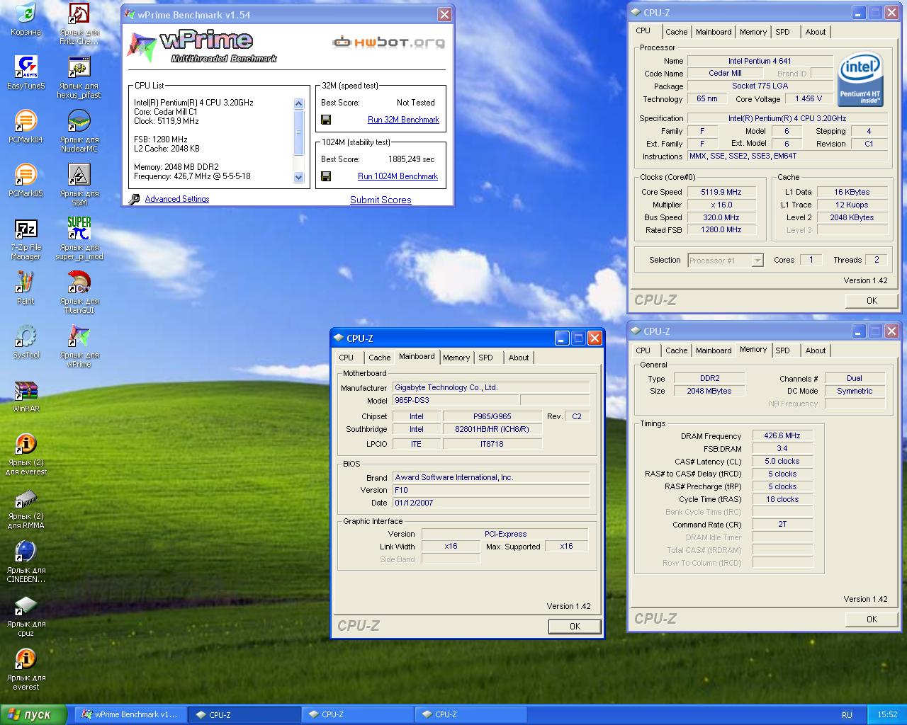The width and height of the screenshot is (907, 725).
Task: Open the WinRAR desktop icon
Action: tap(26, 390)
